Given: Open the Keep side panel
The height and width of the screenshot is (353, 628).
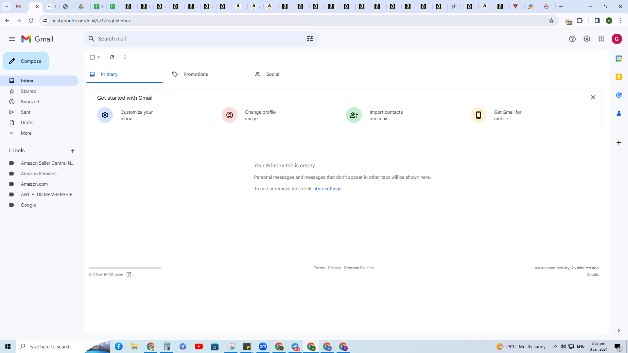Looking at the screenshot, I should click(619, 77).
